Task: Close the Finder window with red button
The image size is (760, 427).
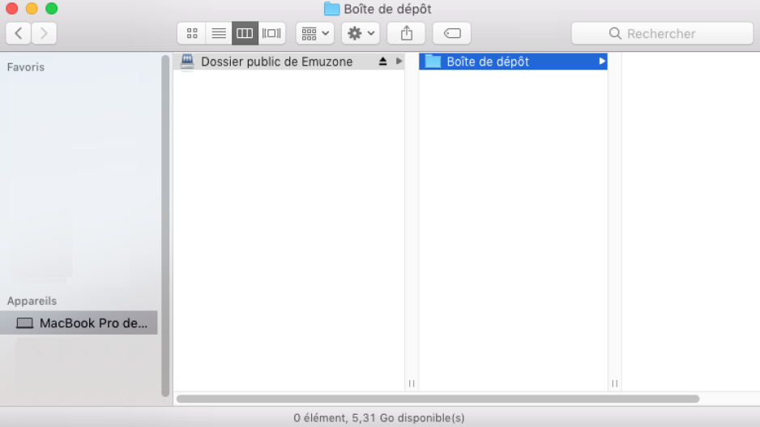Action: pos(11,8)
